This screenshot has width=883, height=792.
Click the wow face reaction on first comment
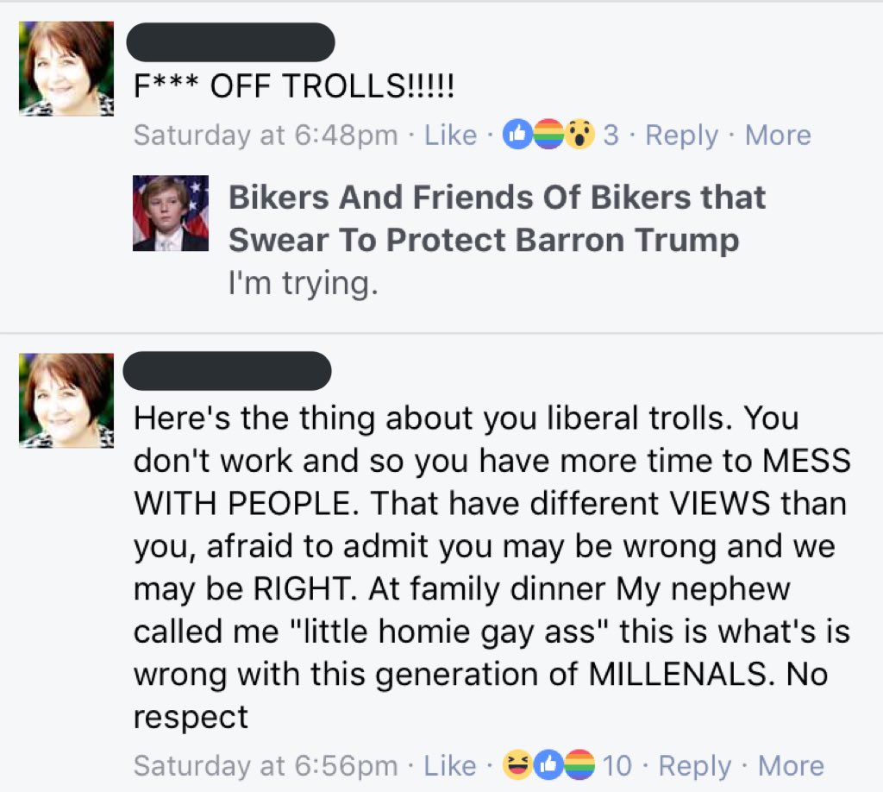tap(579, 135)
